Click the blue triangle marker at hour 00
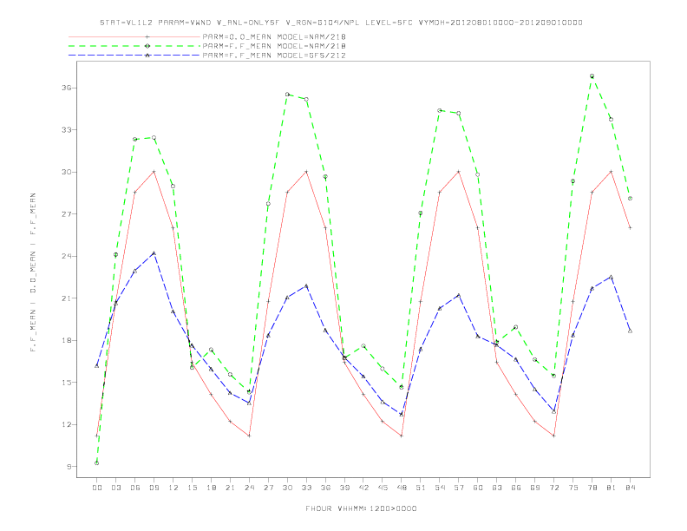This screenshot has height=531, width=687. tap(97, 365)
